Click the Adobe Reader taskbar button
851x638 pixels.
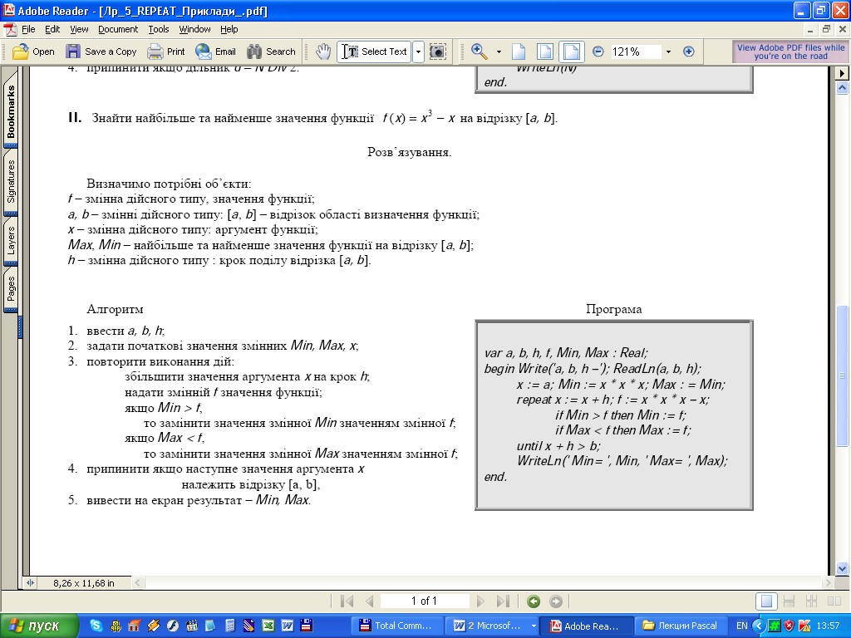586,626
